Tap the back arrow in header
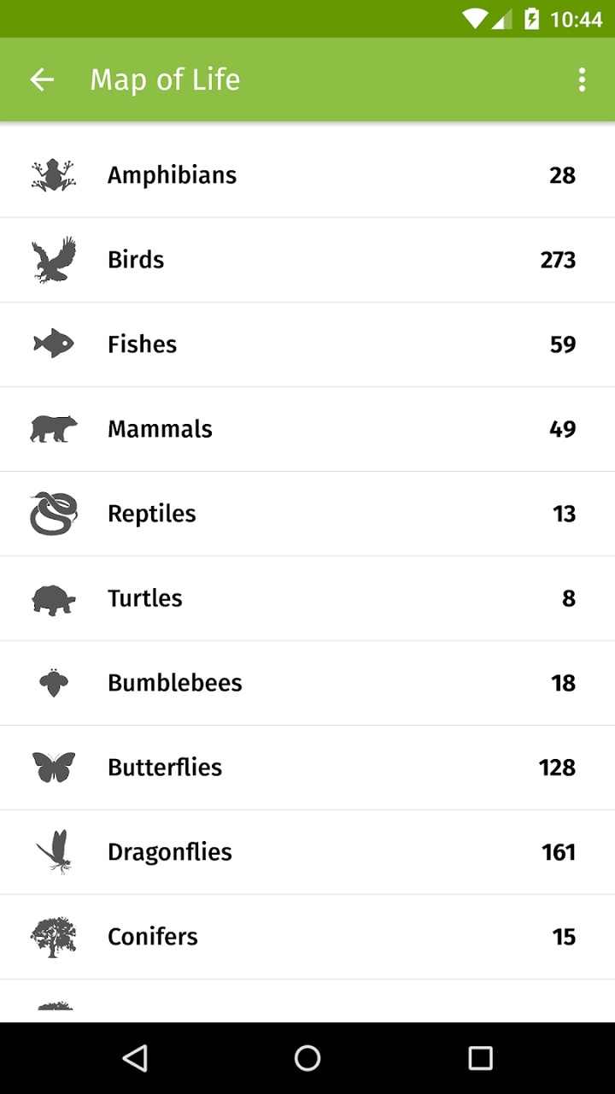This screenshot has height=1094, width=615. pyautogui.click(x=42, y=79)
